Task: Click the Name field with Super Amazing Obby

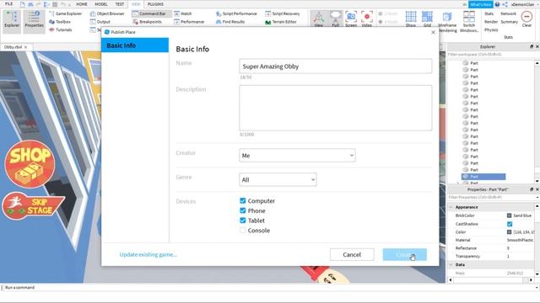Action: click(336, 66)
